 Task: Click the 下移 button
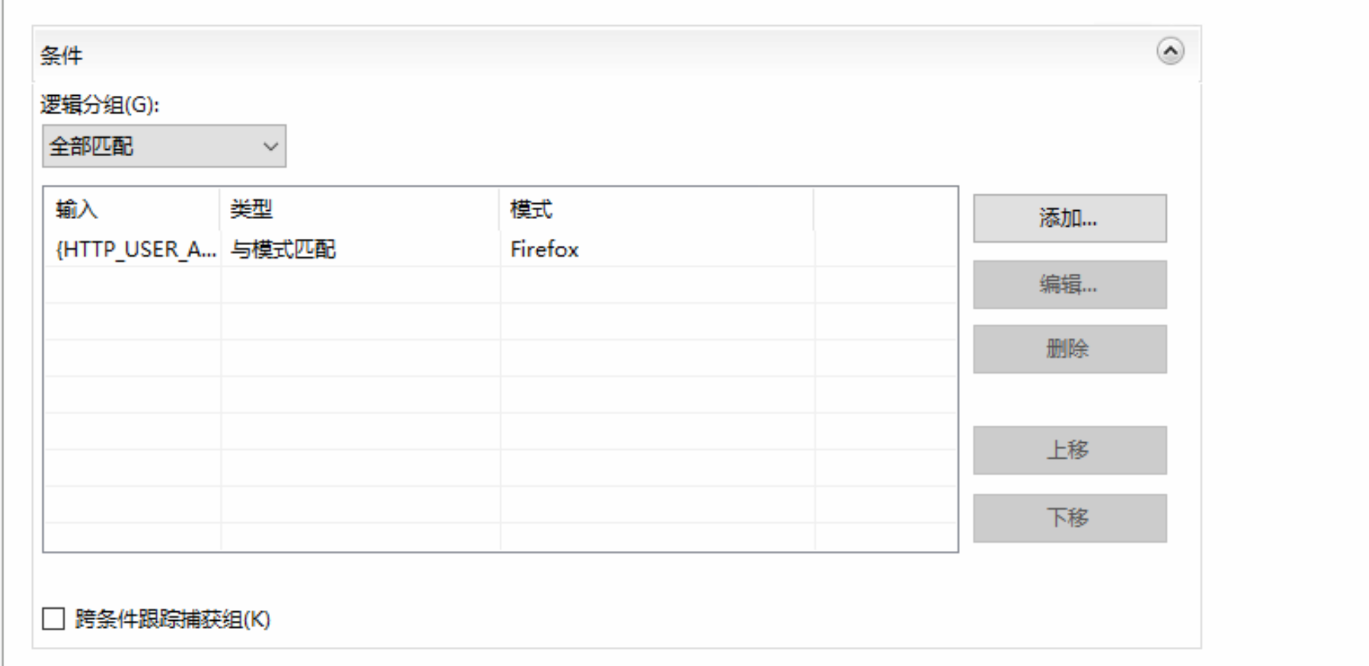pos(1069,518)
